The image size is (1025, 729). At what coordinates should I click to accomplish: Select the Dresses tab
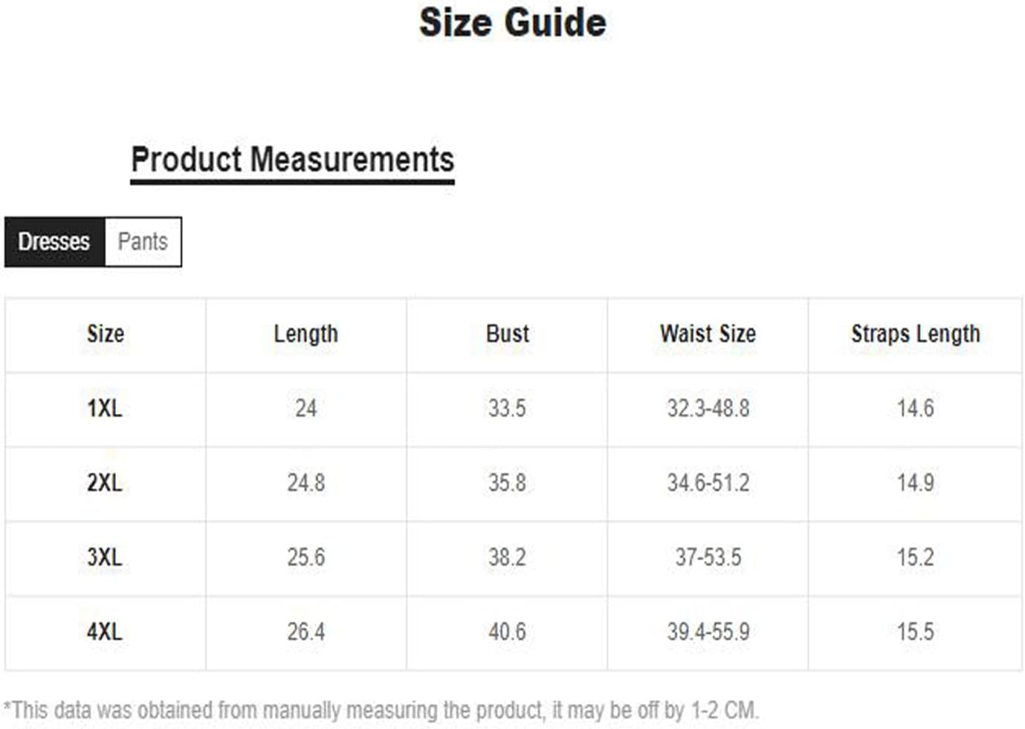(54, 242)
